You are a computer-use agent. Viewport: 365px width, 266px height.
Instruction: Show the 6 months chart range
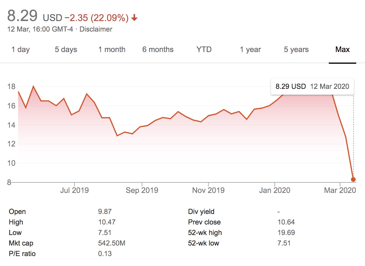(158, 50)
